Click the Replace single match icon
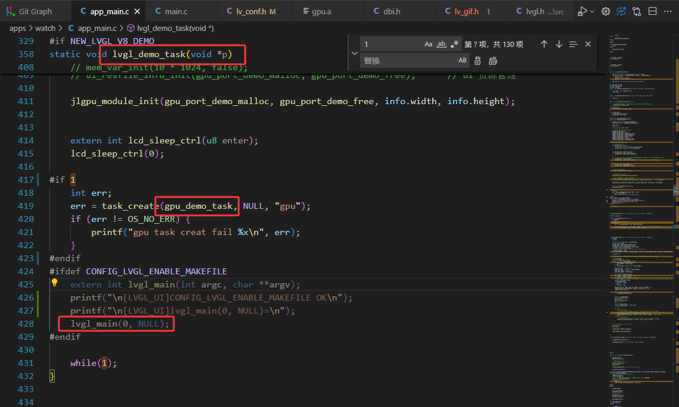 click(478, 61)
